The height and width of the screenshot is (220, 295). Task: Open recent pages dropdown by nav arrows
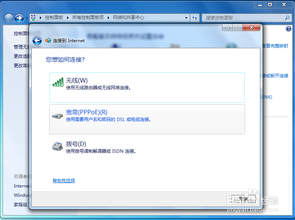click(26, 18)
